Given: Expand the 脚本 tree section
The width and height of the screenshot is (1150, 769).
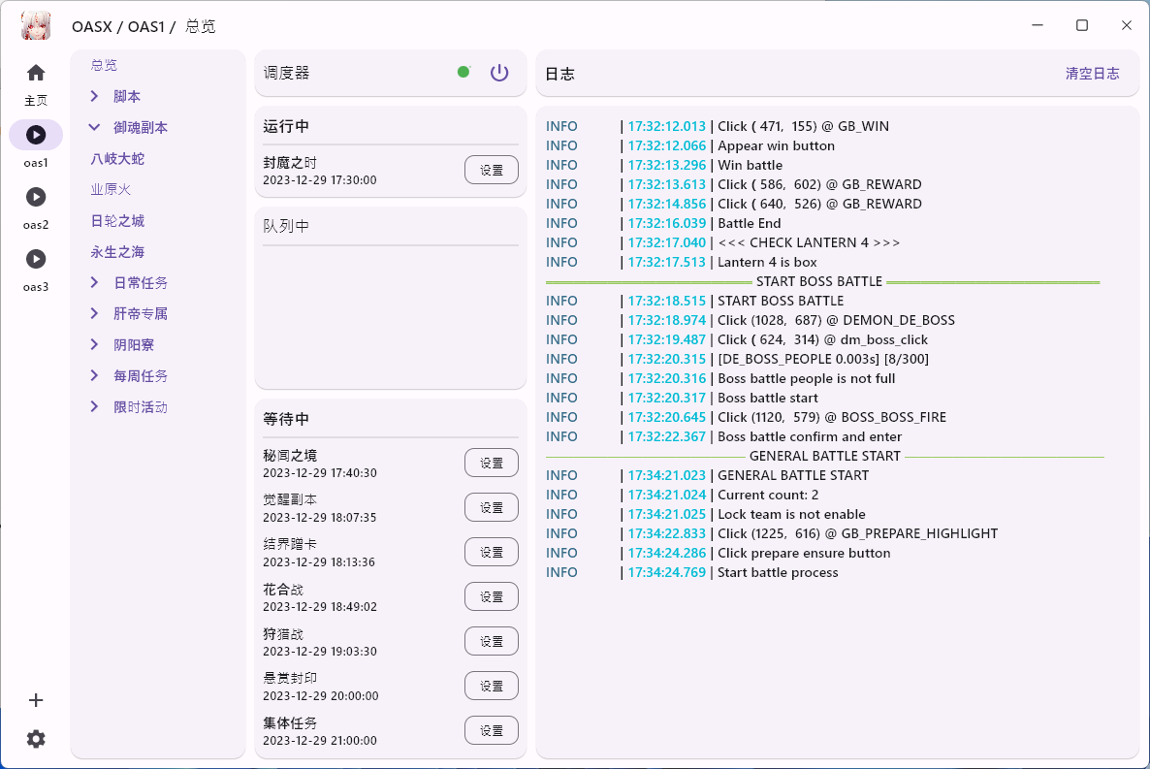Looking at the screenshot, I should click(95, 96).
